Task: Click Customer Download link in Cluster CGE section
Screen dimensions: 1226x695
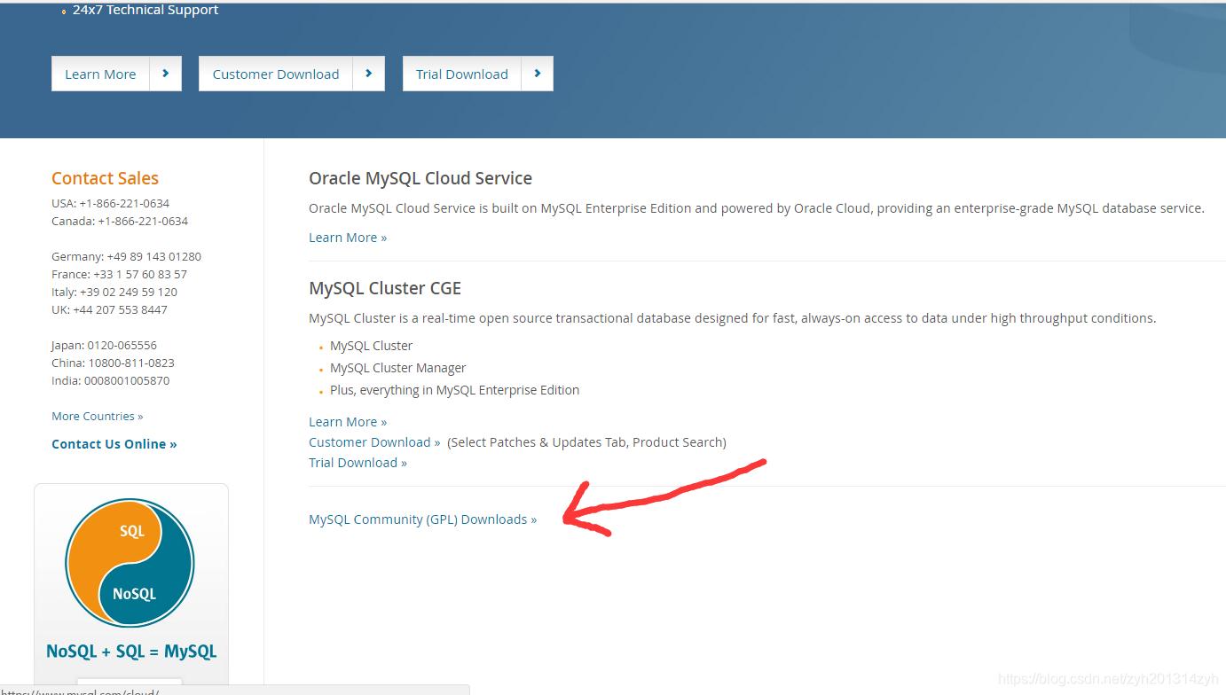Action: pyautogui.click(x=374, y=442)
